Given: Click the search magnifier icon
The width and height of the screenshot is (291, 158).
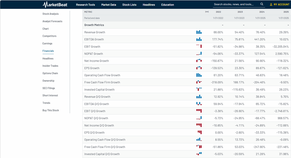Looking at the screenshot, I should pyautogui.click(x=262, y=4).
